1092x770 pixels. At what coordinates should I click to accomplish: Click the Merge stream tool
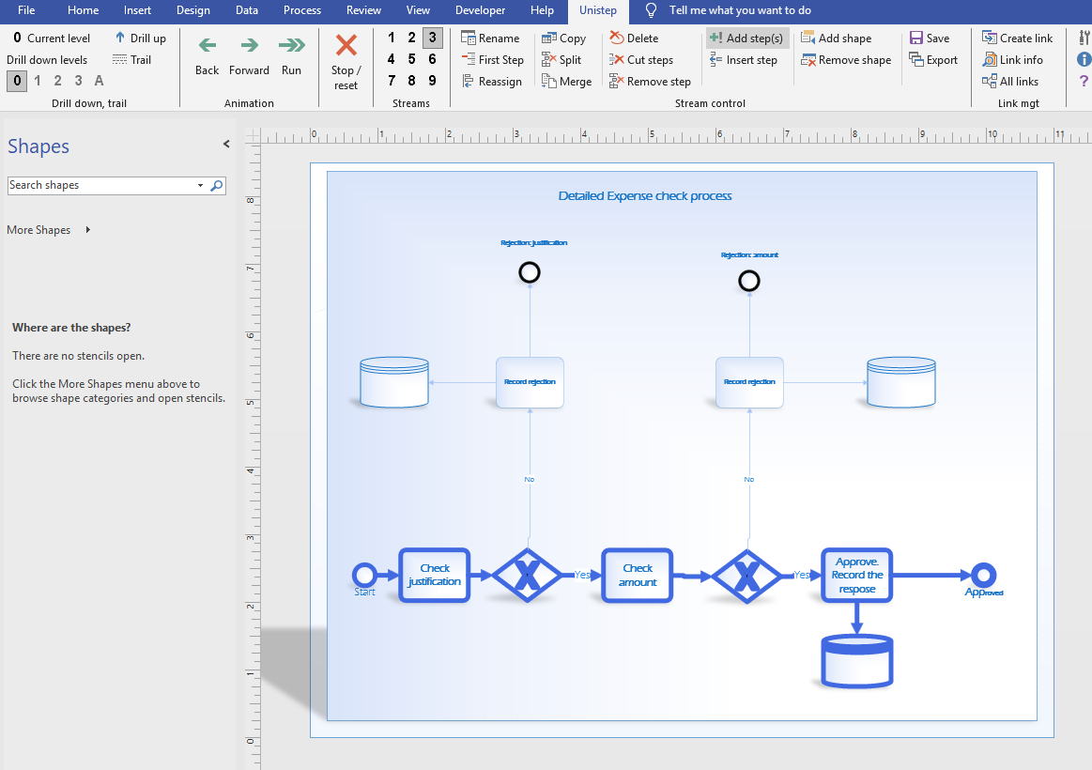[x=566, y=82]
